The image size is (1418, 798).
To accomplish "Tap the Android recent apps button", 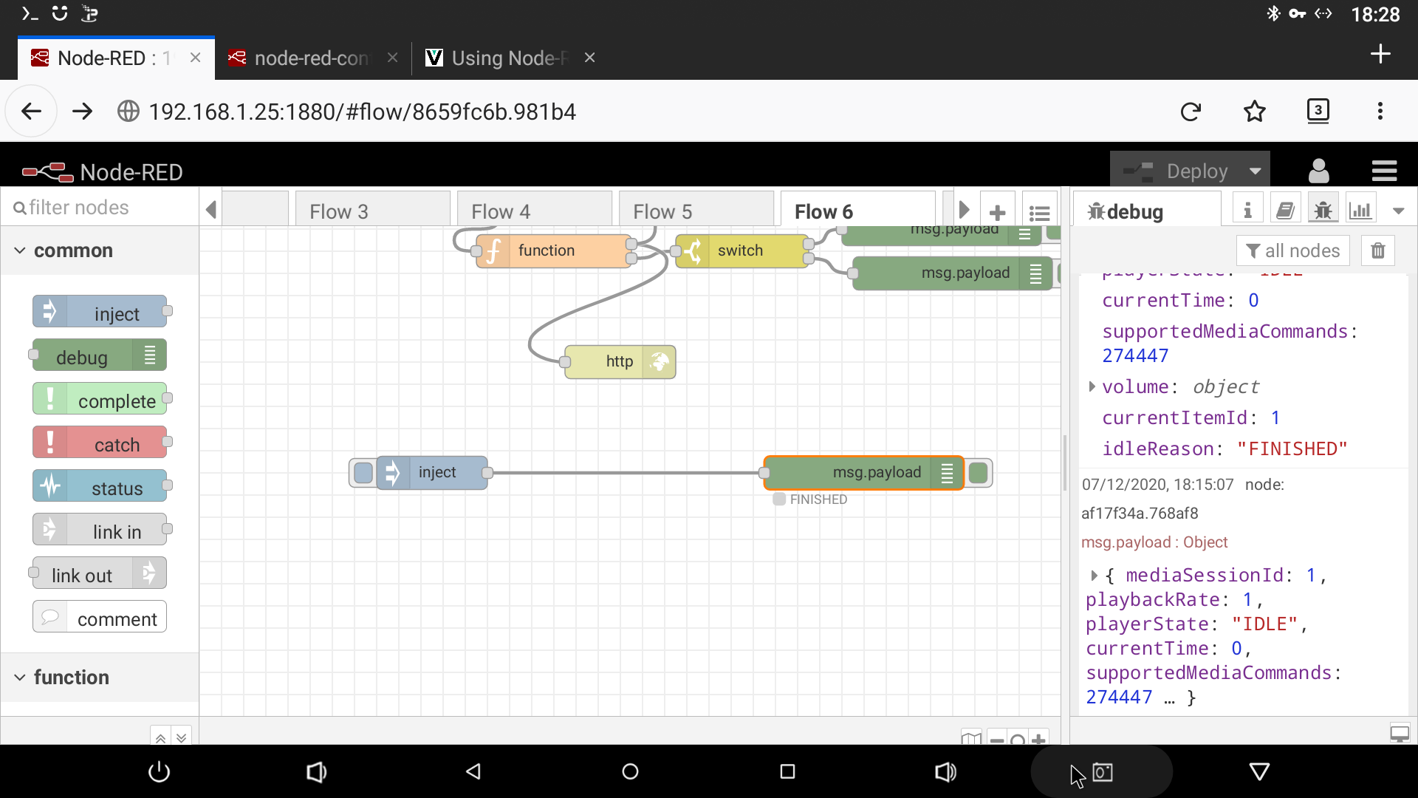I will (787, 771).
